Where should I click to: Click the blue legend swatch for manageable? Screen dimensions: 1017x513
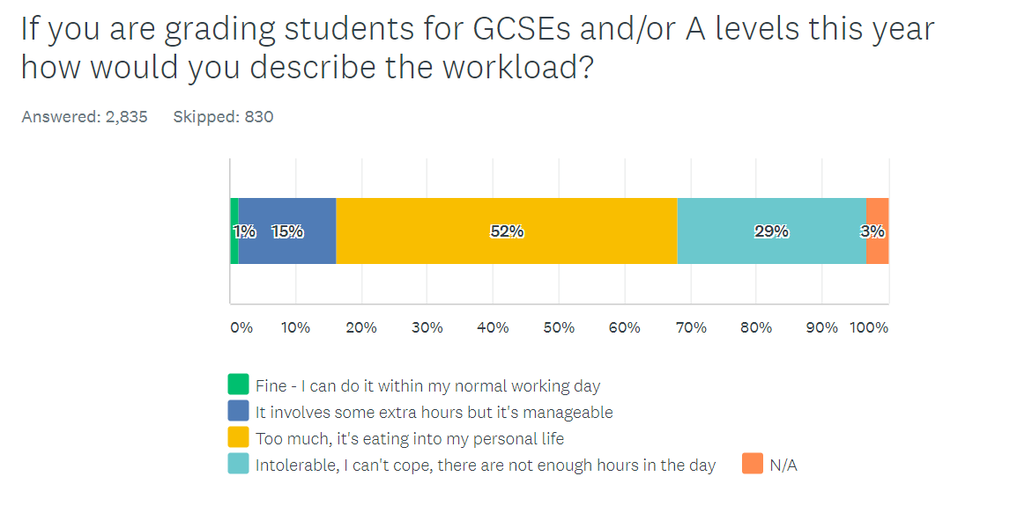[x=238, y=411]
